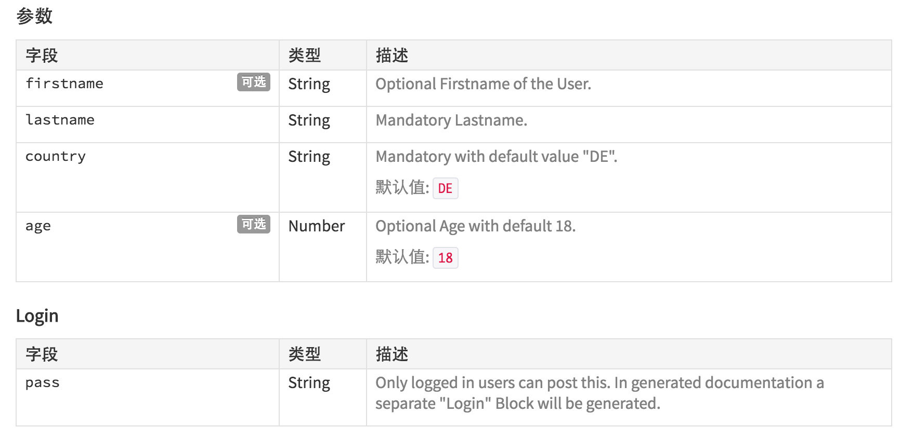Click the 可选 badge beside firstname
Viewport: 913px width, 441px height.
tap(253, 82)
